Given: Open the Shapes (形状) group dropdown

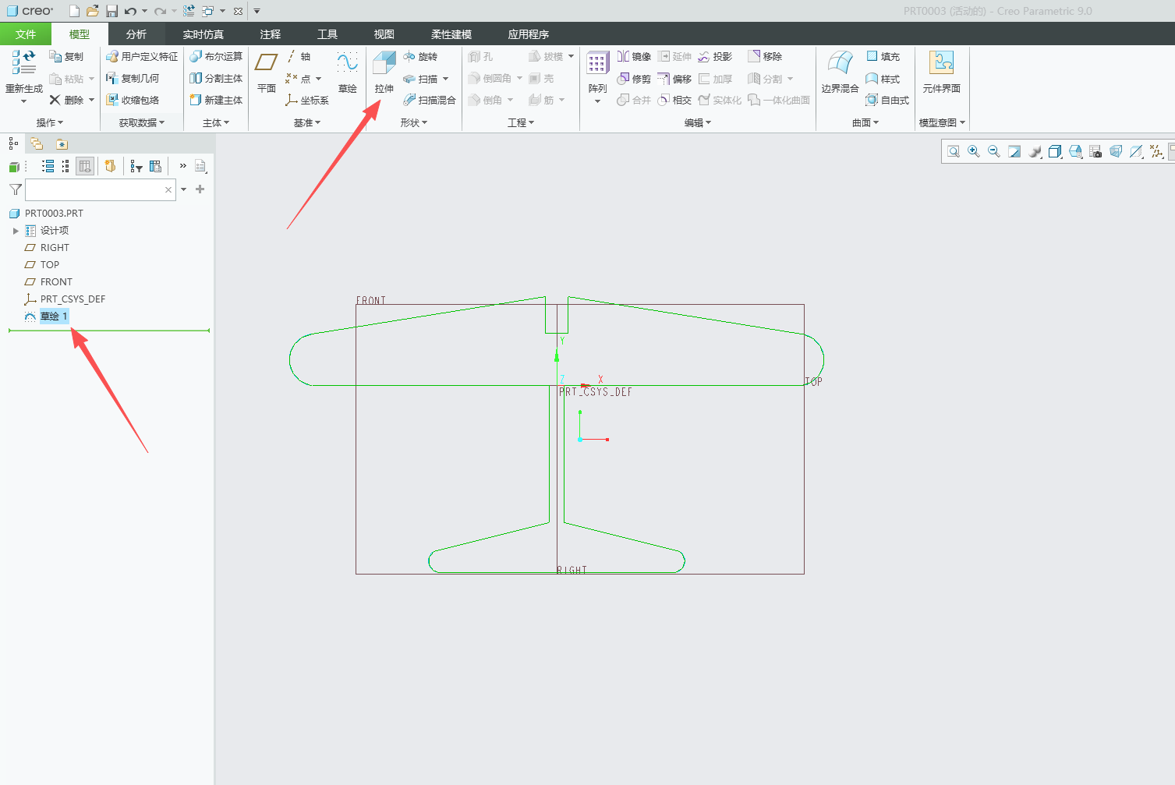Looking at the screenshot, I should click(x=413, y=122).
